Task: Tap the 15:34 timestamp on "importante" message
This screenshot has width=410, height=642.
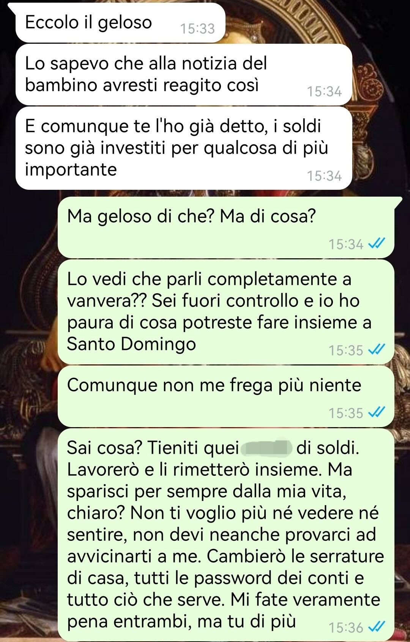Action: 324,176
